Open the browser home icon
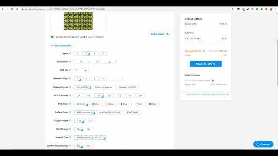The width and height of the screenshot is (278, 156). click(x=17, y=9)
